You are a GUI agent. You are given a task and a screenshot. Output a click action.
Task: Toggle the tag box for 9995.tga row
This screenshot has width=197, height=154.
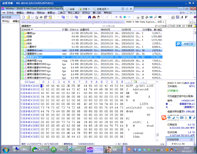pyautogui.click(x=22, y=78)
